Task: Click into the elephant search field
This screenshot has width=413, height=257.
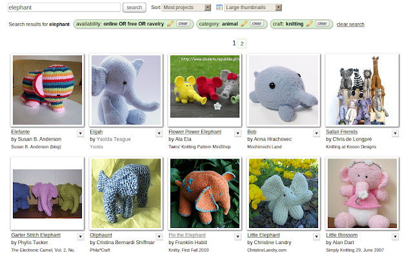Action: coord(64,7)
